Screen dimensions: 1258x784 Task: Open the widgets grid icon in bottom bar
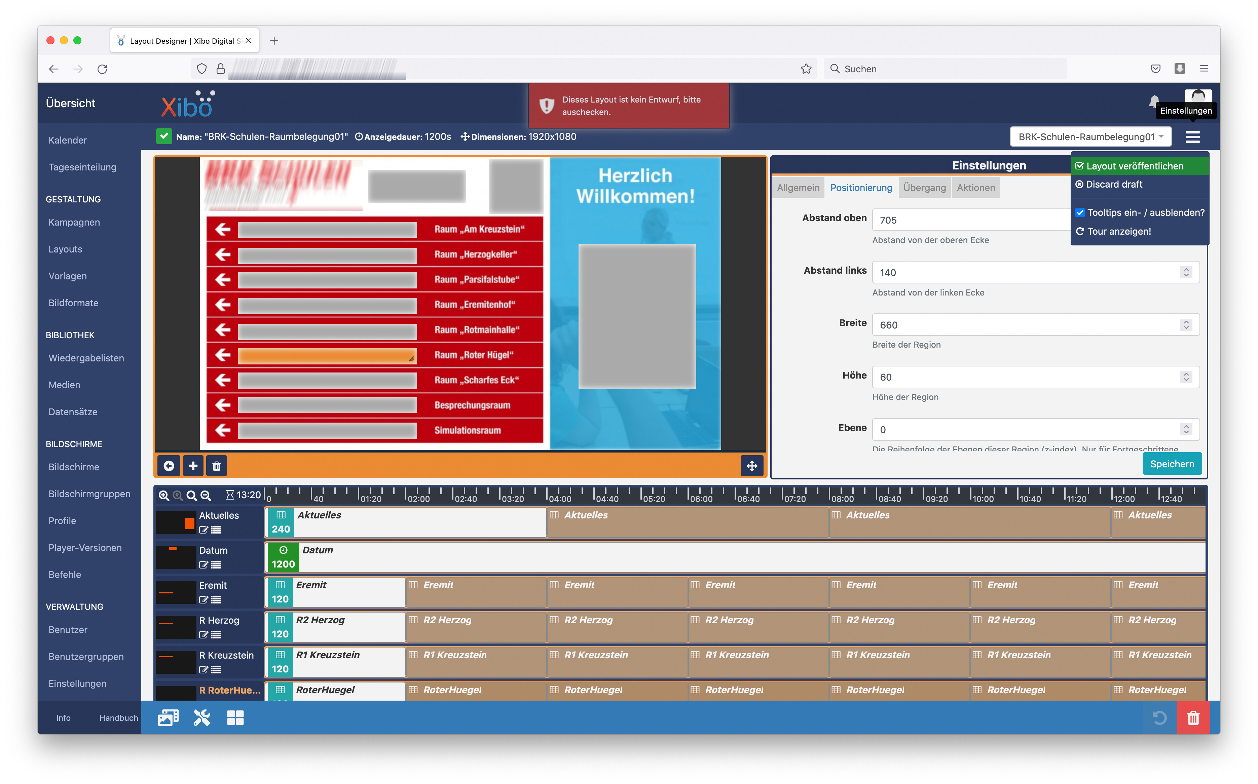235,718
